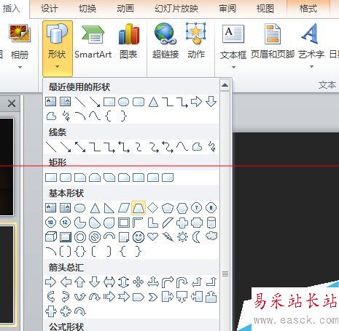Choose the Sun shape

182,237
